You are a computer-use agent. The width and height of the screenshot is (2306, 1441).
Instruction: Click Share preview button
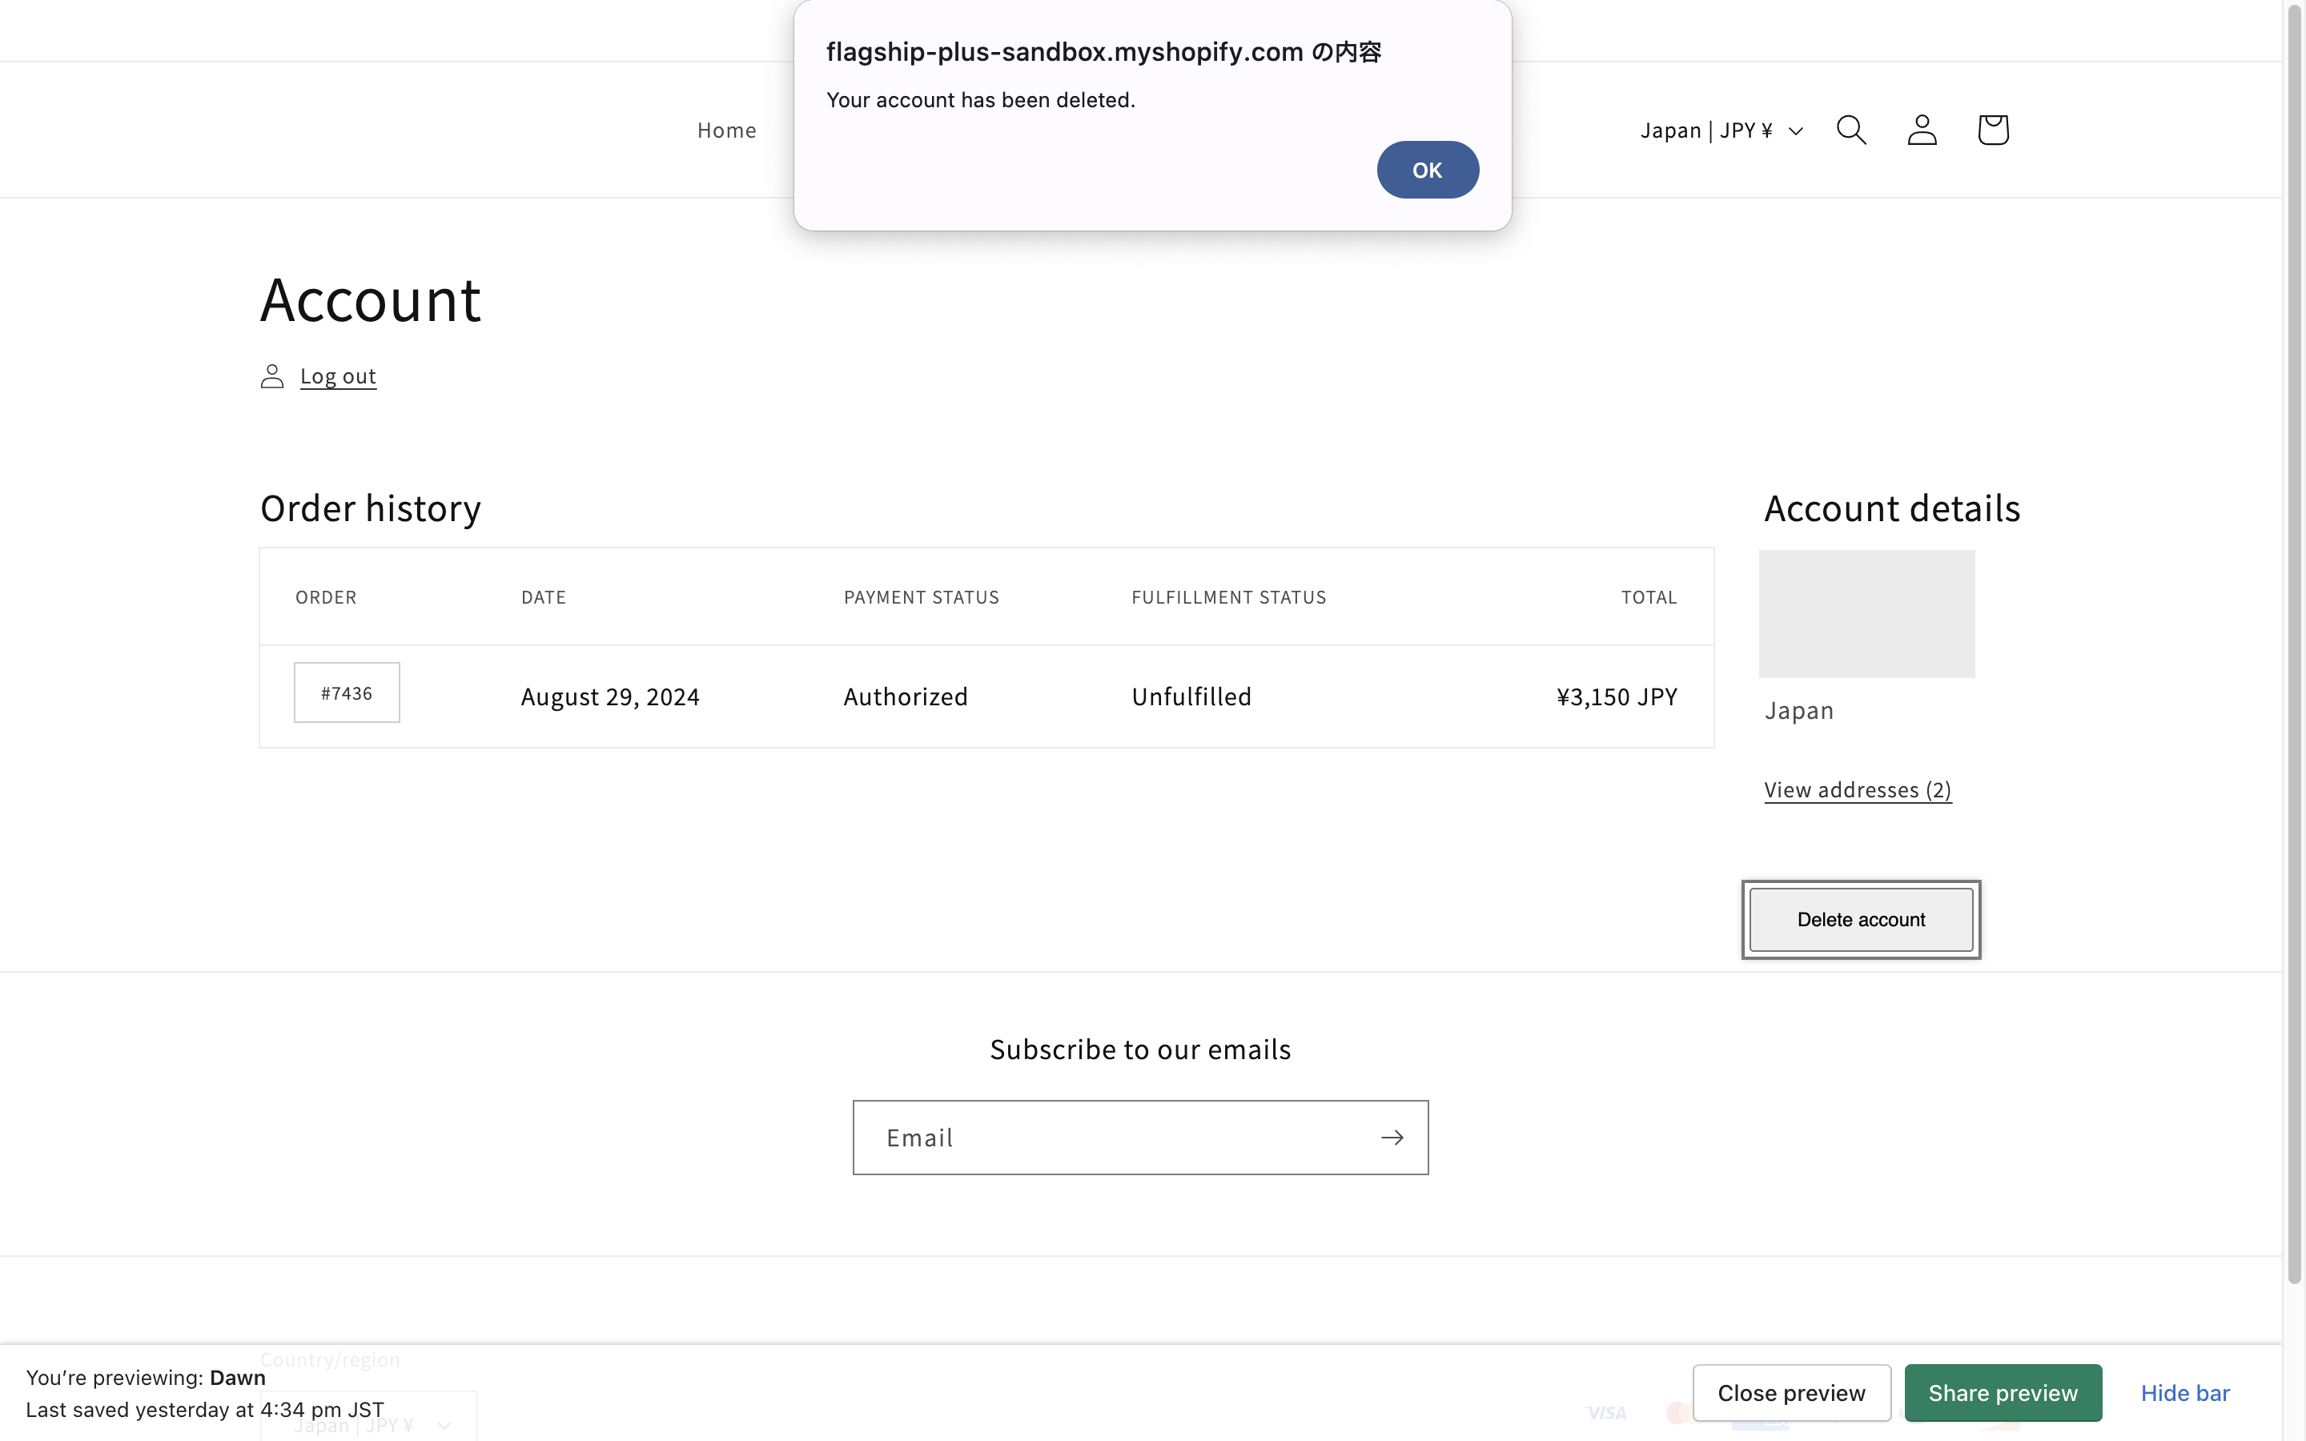click(x=2002, y=1392)
